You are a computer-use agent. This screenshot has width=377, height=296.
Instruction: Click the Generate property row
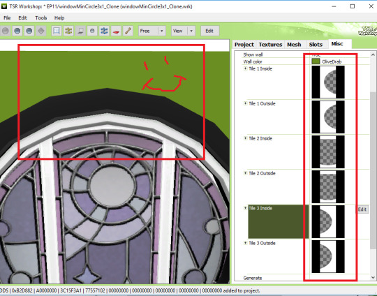pyautogui.click(x=306, y=278)
